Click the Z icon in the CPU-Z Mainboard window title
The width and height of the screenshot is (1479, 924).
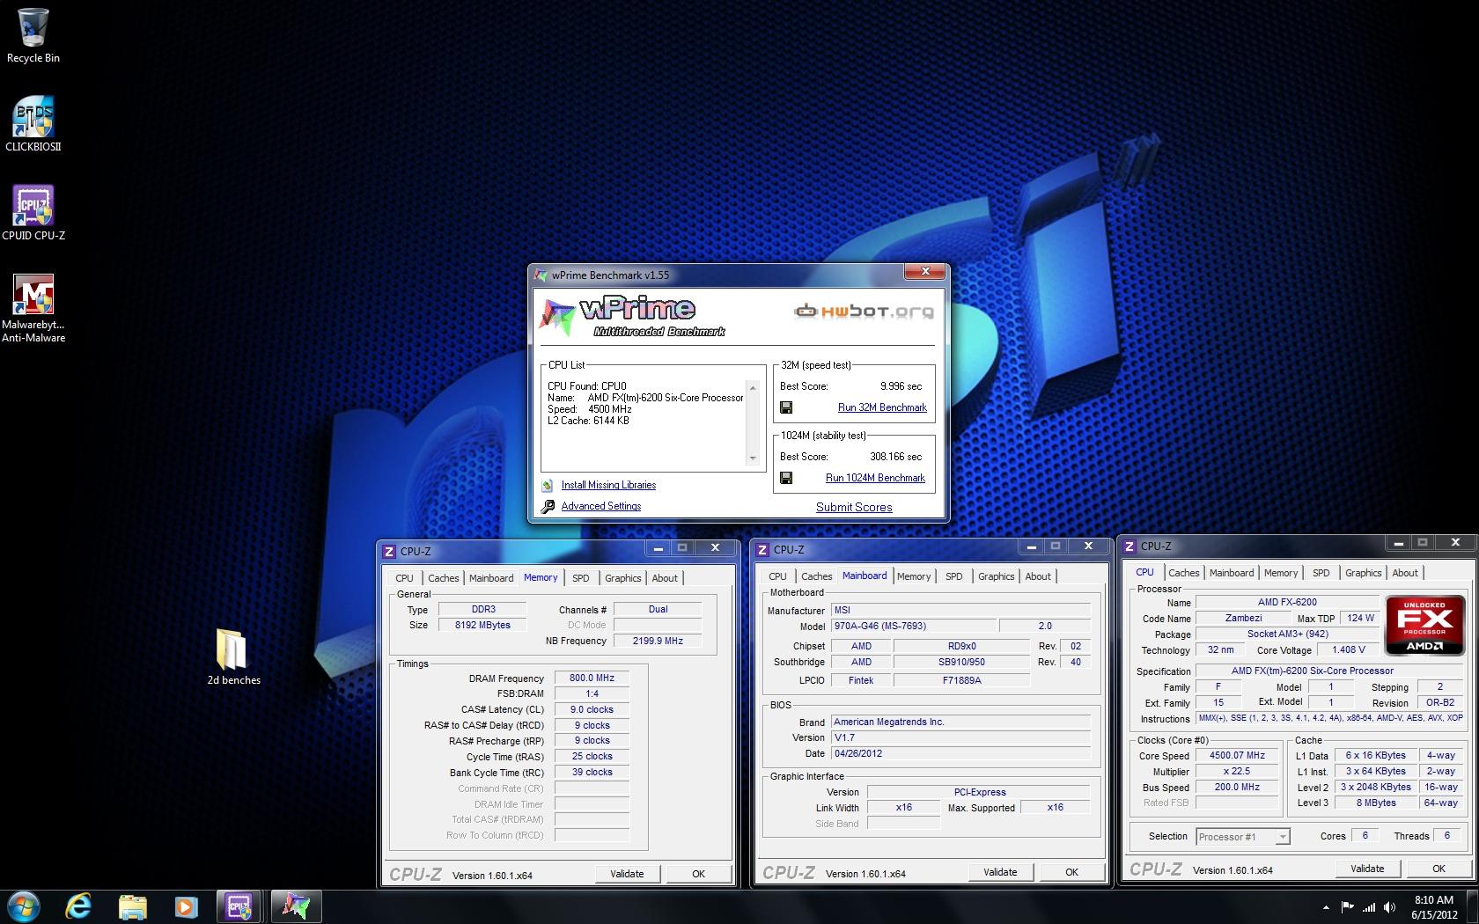(762, 549)
